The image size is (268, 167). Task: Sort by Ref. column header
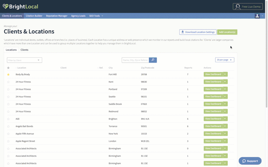[x=100, y=68]
